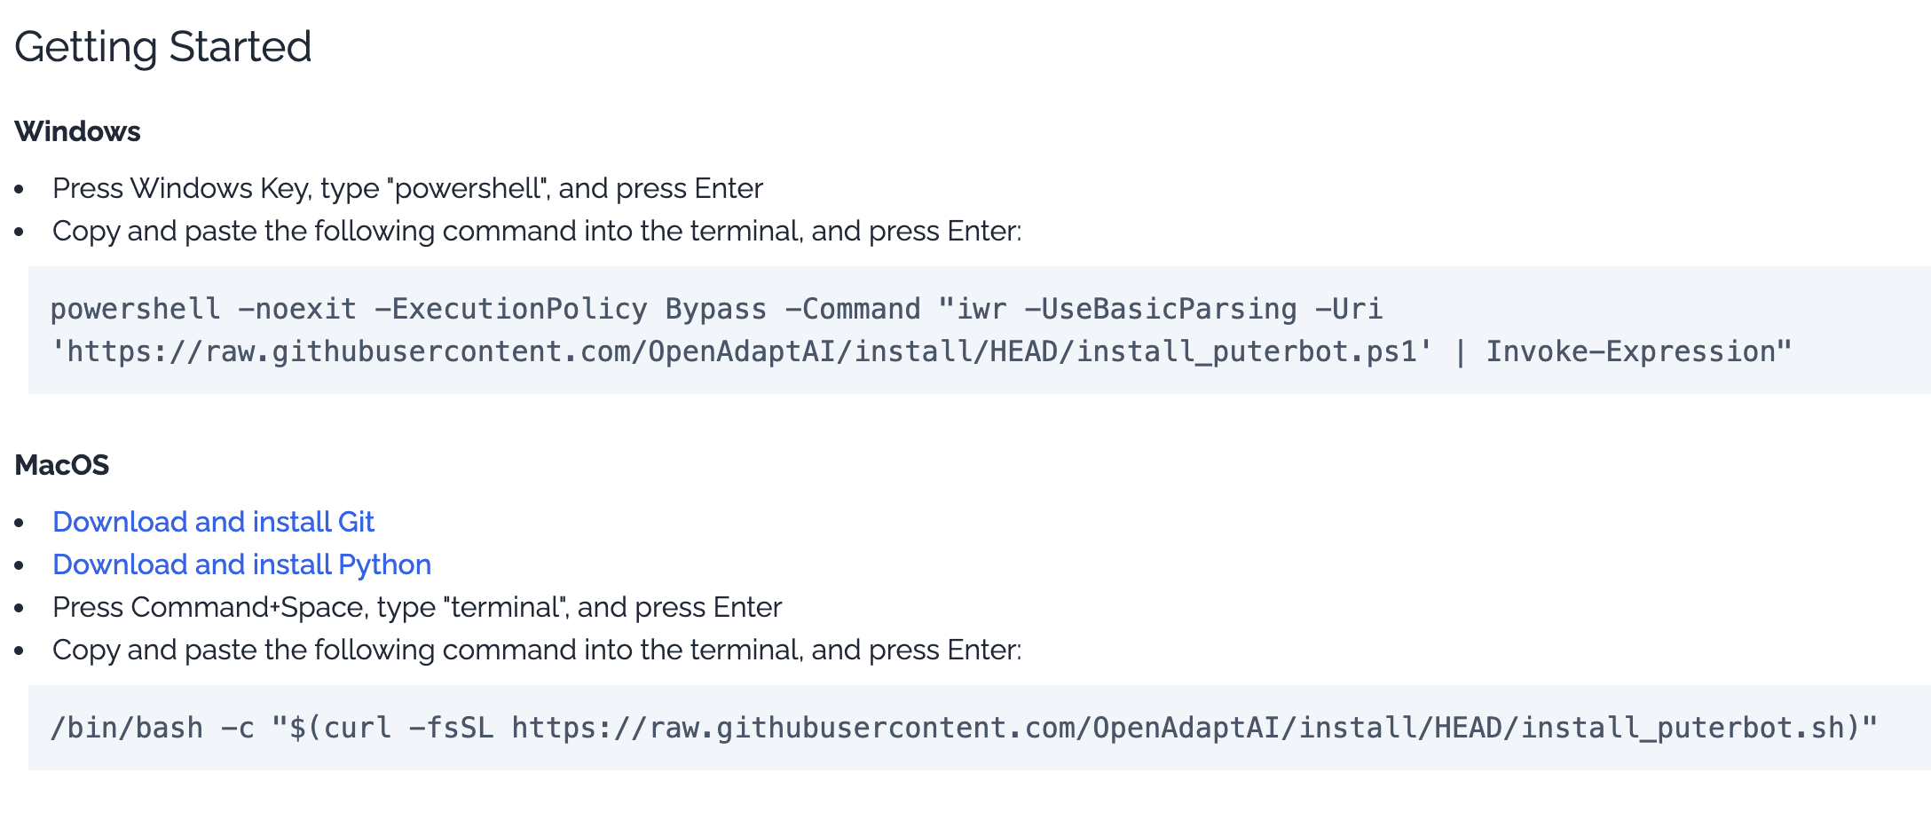Click the install_puterbot.ps1 URL in the Windows command
Viewport: 1931px width, 836px height.
(741, 352)
